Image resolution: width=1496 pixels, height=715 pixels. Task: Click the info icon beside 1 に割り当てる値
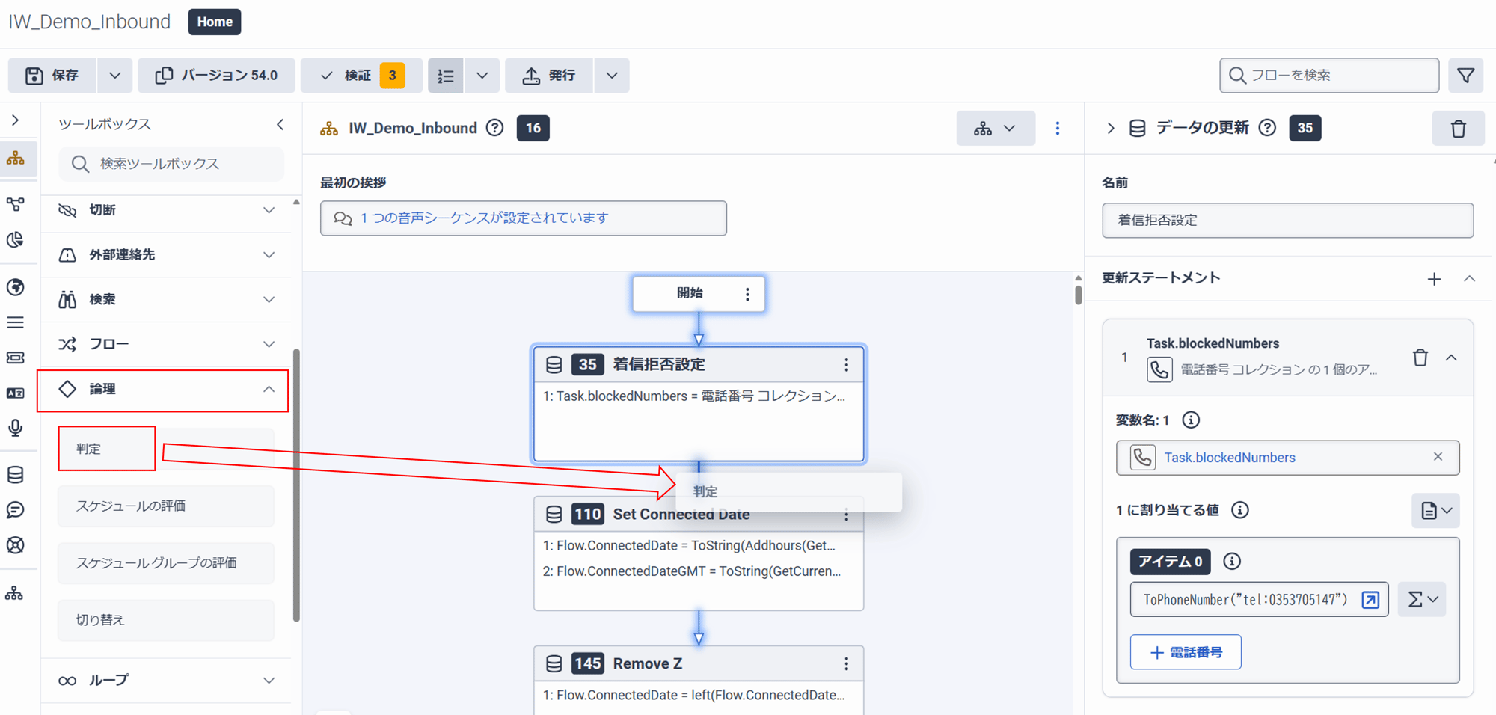pos(1240,510)
